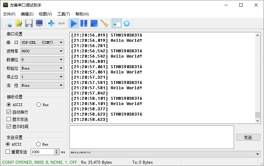Open the 帮助(H) menu
Image resolution: width=264 pixels, height=166 pixels.
(x=82, y=14)
